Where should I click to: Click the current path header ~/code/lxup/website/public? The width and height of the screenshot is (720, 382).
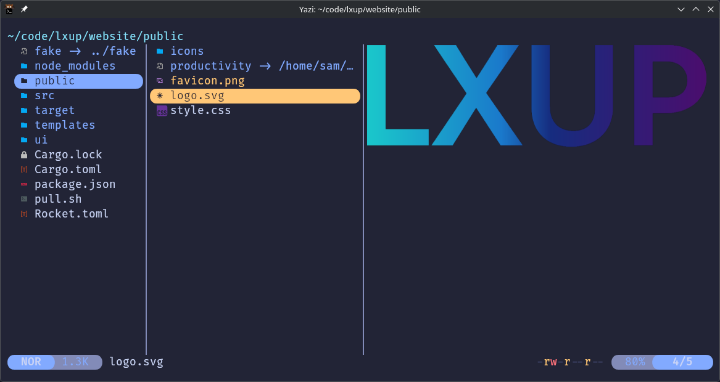(96, 36)
